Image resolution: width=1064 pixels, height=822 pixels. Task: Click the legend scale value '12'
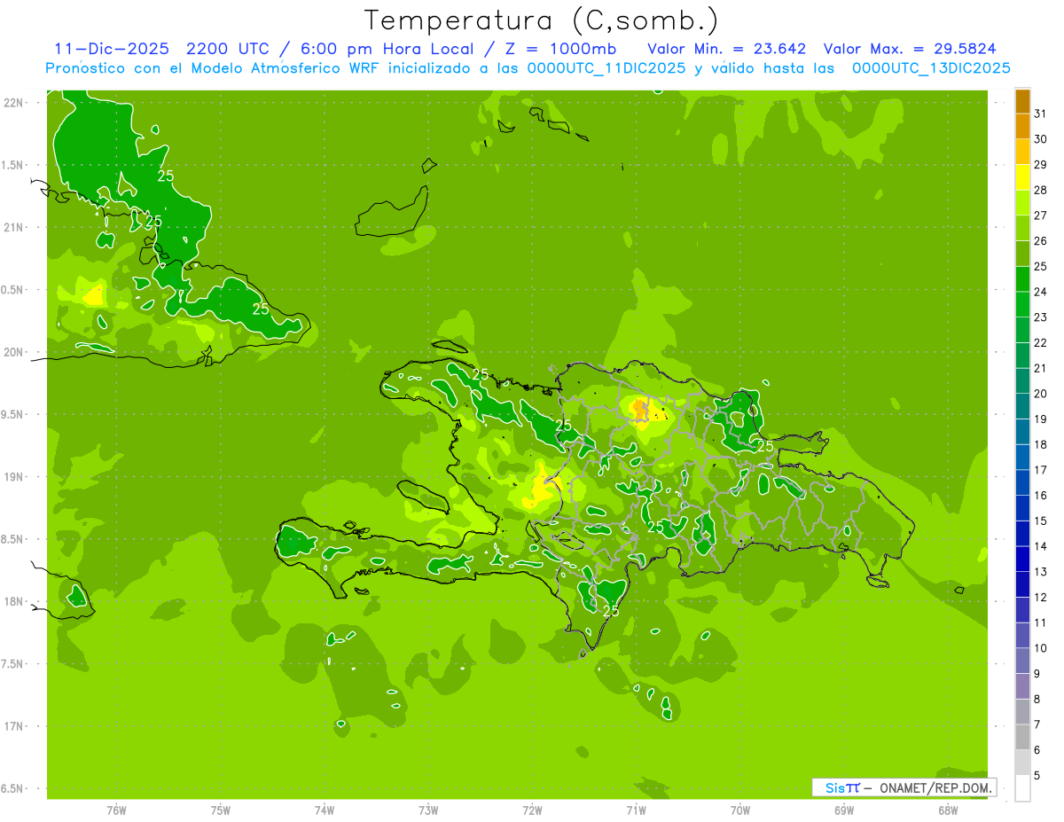1041,598
